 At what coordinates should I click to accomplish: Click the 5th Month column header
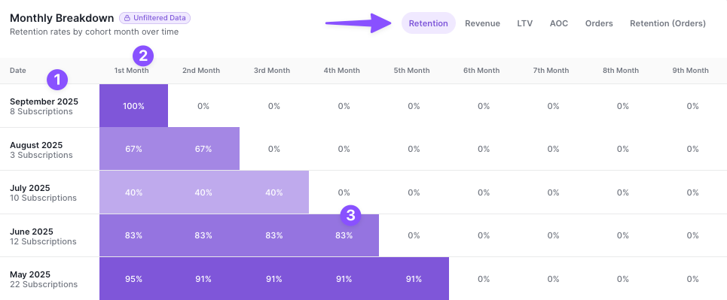(x=412, y=71)
